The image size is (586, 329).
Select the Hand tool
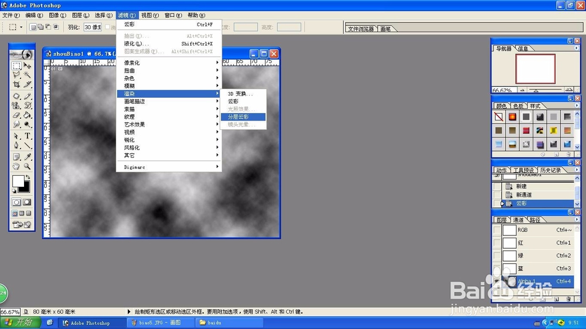16,167
